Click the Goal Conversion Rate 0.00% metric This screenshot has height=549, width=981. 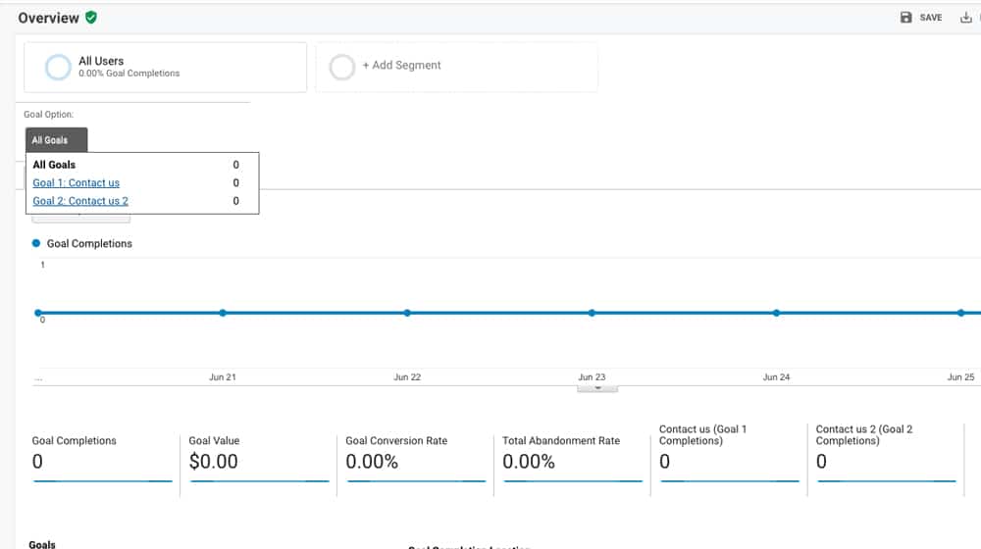416,460
